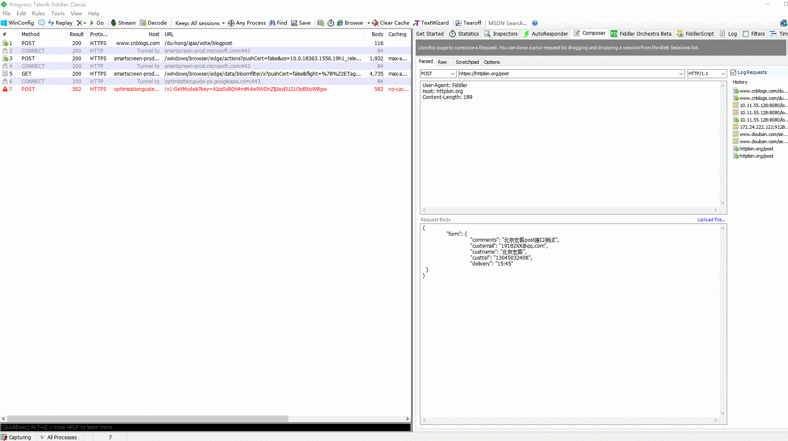Click the warning icon on session 7

click(x=5, y=89)
